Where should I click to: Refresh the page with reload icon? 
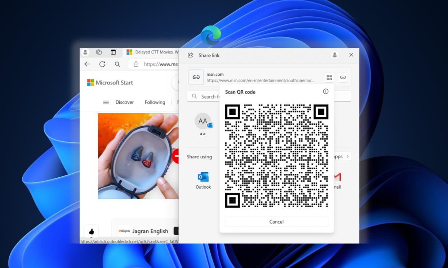(102, 64)
